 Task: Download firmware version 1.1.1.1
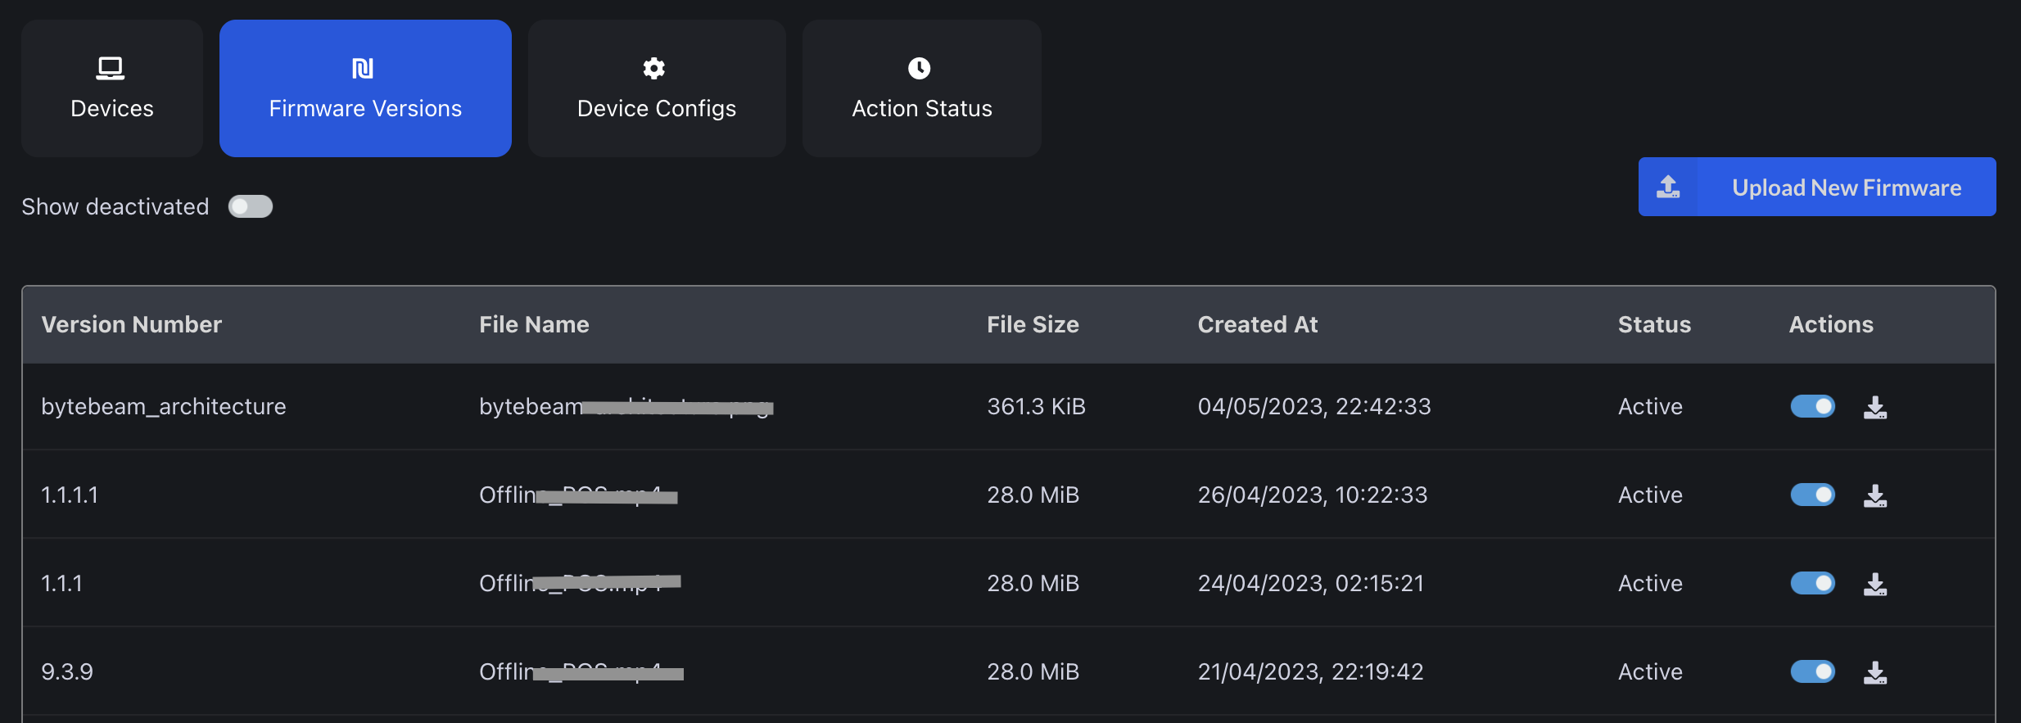1874,495
